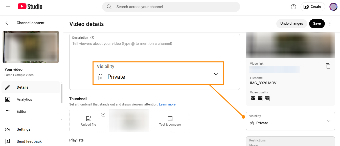340x146 pixels.
Task: Click the Learn more link
Action: (x=167, y=104)
